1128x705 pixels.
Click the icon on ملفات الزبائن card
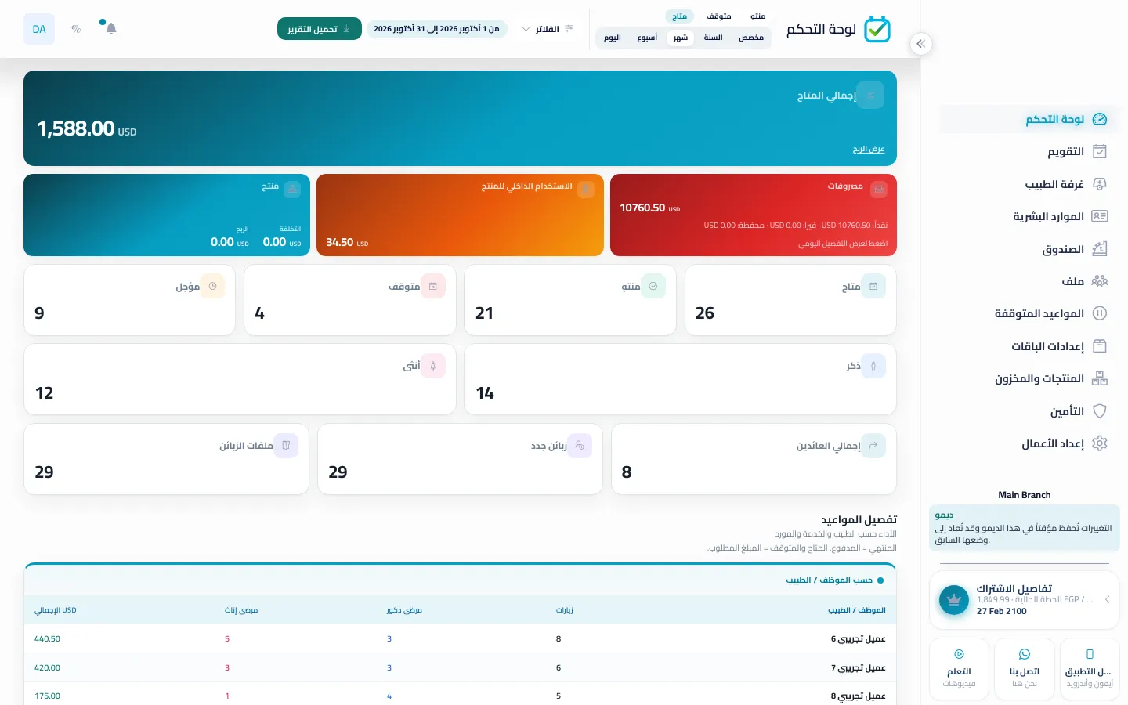(x=286, y=446)
